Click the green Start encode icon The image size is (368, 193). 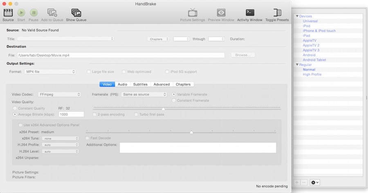coord(21,13)
